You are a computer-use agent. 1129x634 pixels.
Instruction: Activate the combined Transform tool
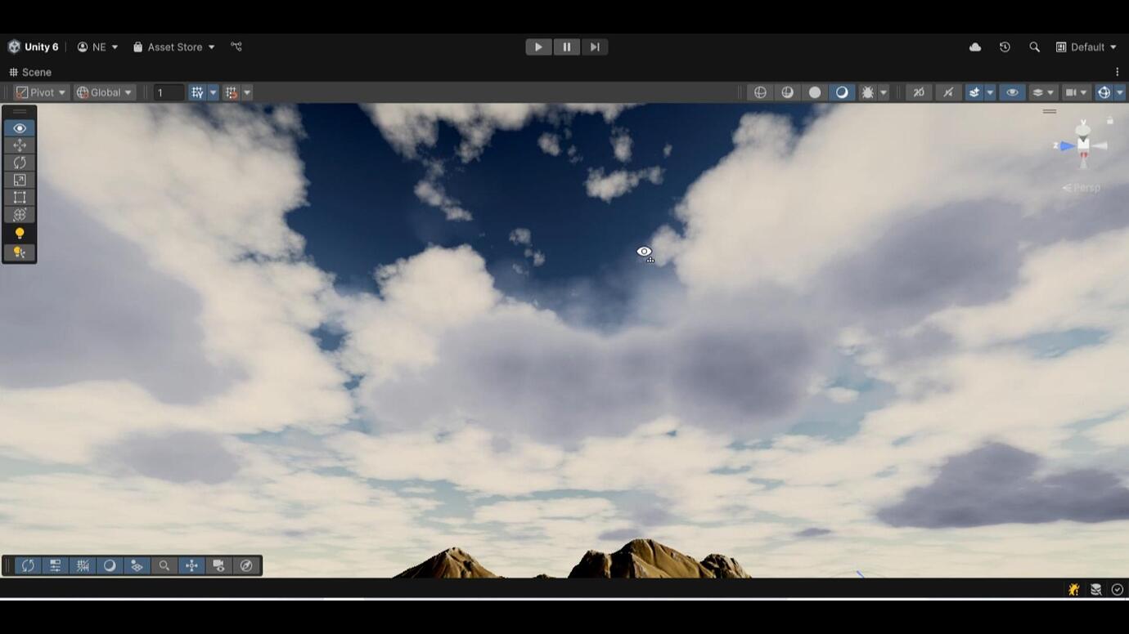tap(20, 214)
